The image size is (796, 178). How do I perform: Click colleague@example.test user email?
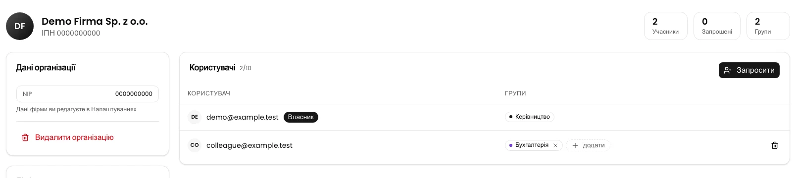click(249, 145)
